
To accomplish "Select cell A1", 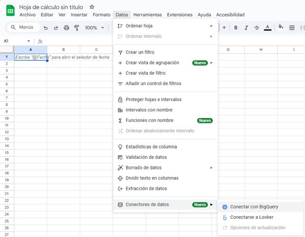I will coord(30,57).
